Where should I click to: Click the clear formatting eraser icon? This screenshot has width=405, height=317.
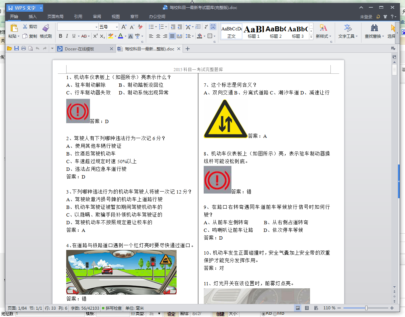pos(140,27)
